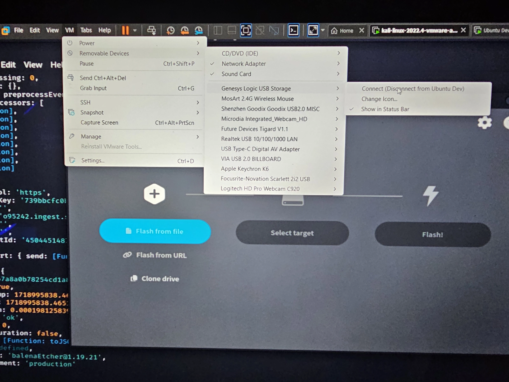
Task: Expand the CD/DVD (IDE) submenu
Action: (240, 53)
